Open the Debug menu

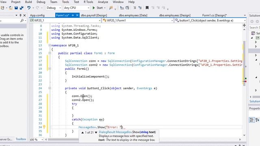[x=41, y=2]
